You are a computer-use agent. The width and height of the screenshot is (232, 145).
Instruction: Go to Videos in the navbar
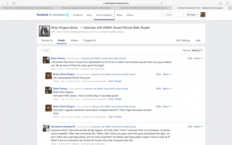(130, 15)
